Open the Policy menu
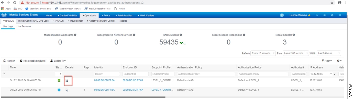 [106, 16]
